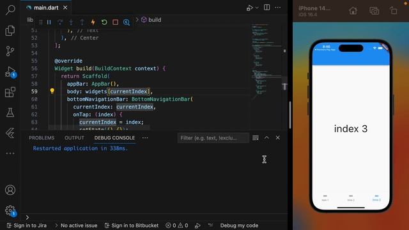Open the Source Control view
This screenshot has width=409, height=230.
point(10,51)
